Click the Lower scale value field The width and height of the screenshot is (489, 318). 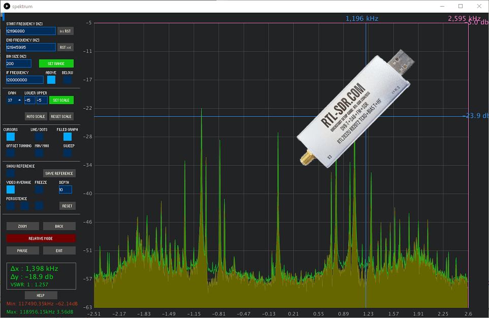(29, 100)
